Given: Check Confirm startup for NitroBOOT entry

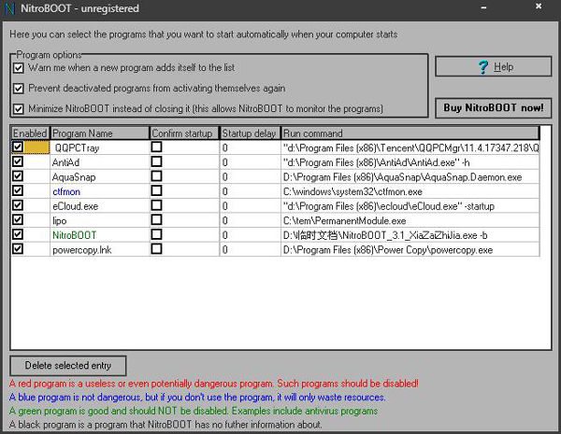Looking at the screenshot, I should pos(156,234).
